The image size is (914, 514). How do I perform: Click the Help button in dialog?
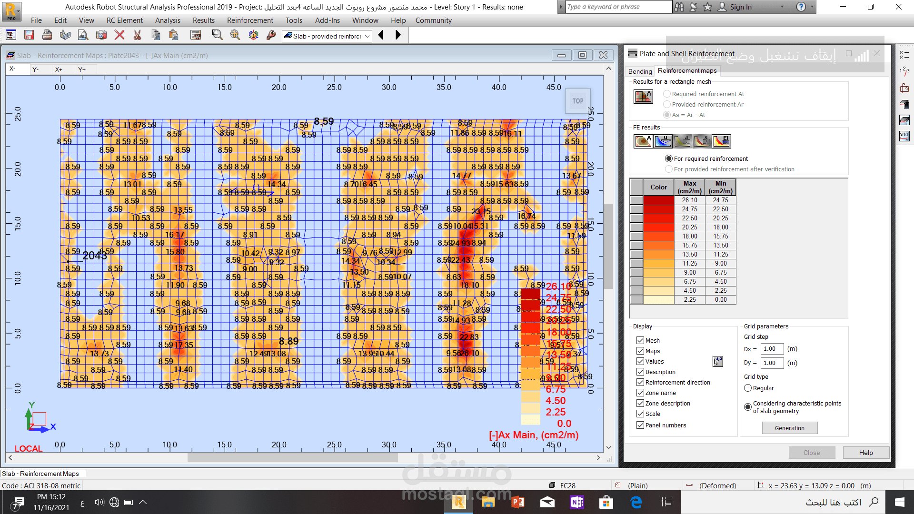(x=865, y=453)
